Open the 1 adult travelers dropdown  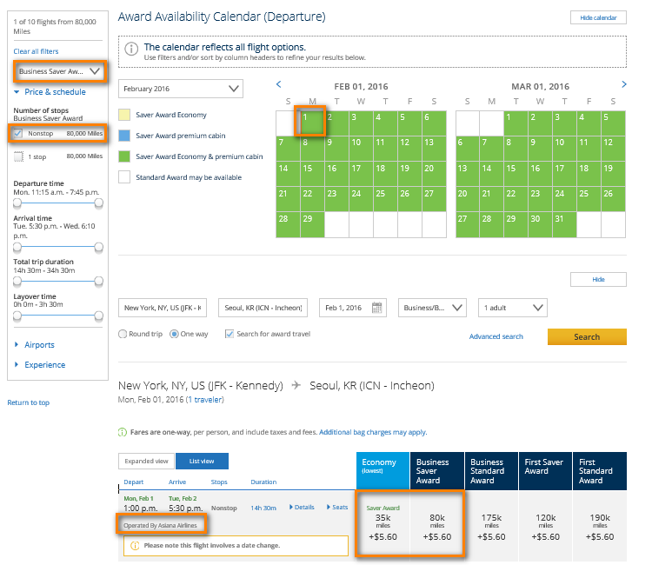[512, 309]
